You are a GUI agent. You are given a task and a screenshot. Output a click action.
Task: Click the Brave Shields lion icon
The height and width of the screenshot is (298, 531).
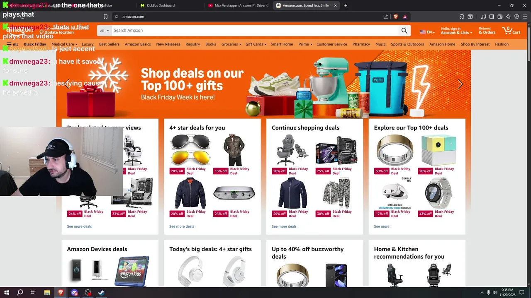point(395,17)
